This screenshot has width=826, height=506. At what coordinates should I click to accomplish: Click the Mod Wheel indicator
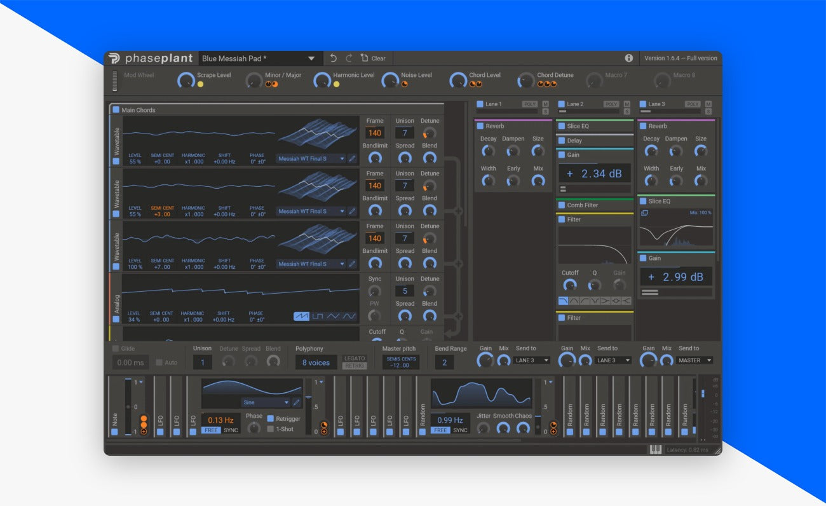(115, 80)
